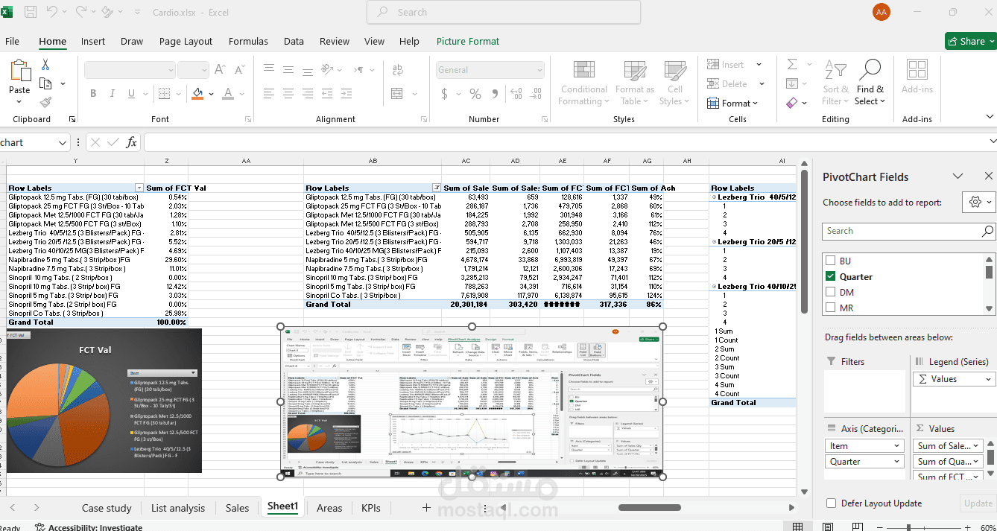Click the zoom slider in status bar
Viewport: 997px width, 531px height.
[x=908, y=527]
